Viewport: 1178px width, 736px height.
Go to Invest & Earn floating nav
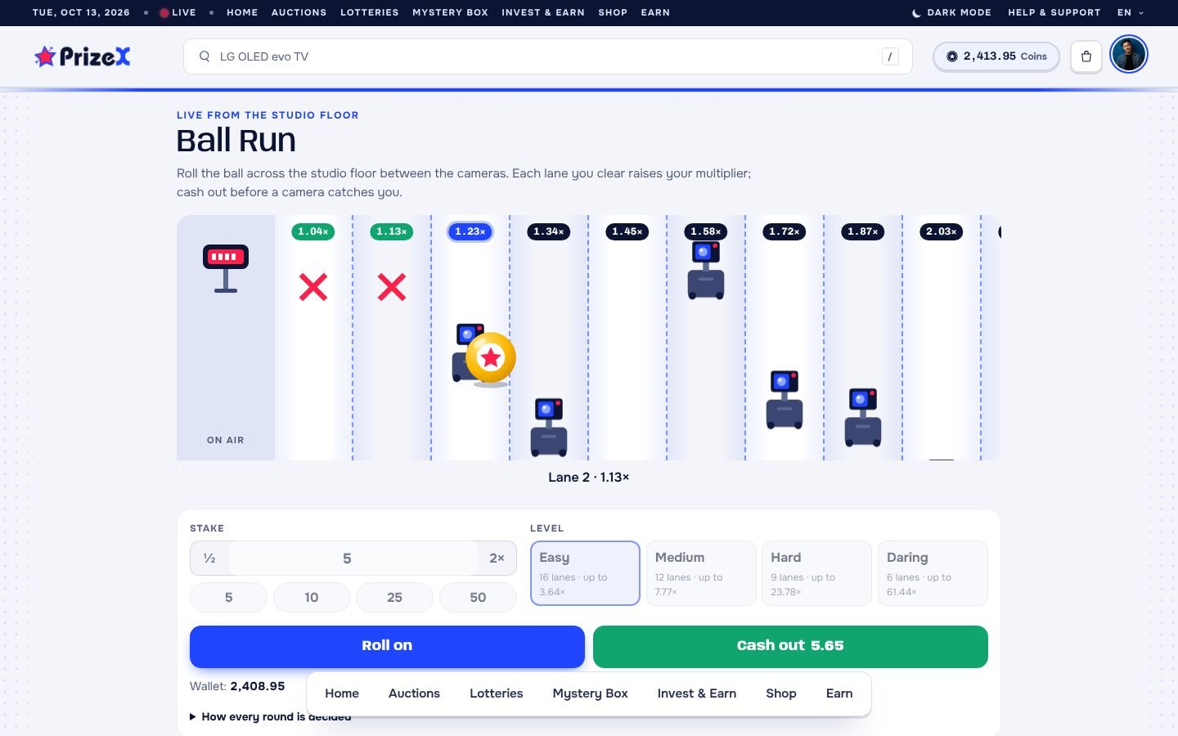coord(697,693)
